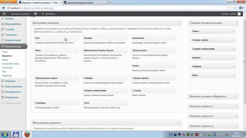Select the Текст available widget
The width and height of the screenshot is (246, 138).
(104, 103)
